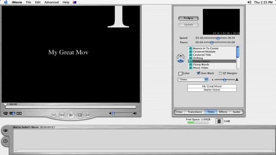Click the edit mode filmstrip icon
The image size is (276, 155).
(x=19, y=114)
